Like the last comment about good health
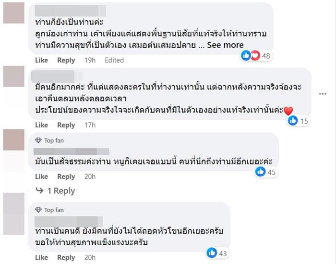The height and width of the screenshot is (264, 336). coord(42,258)
